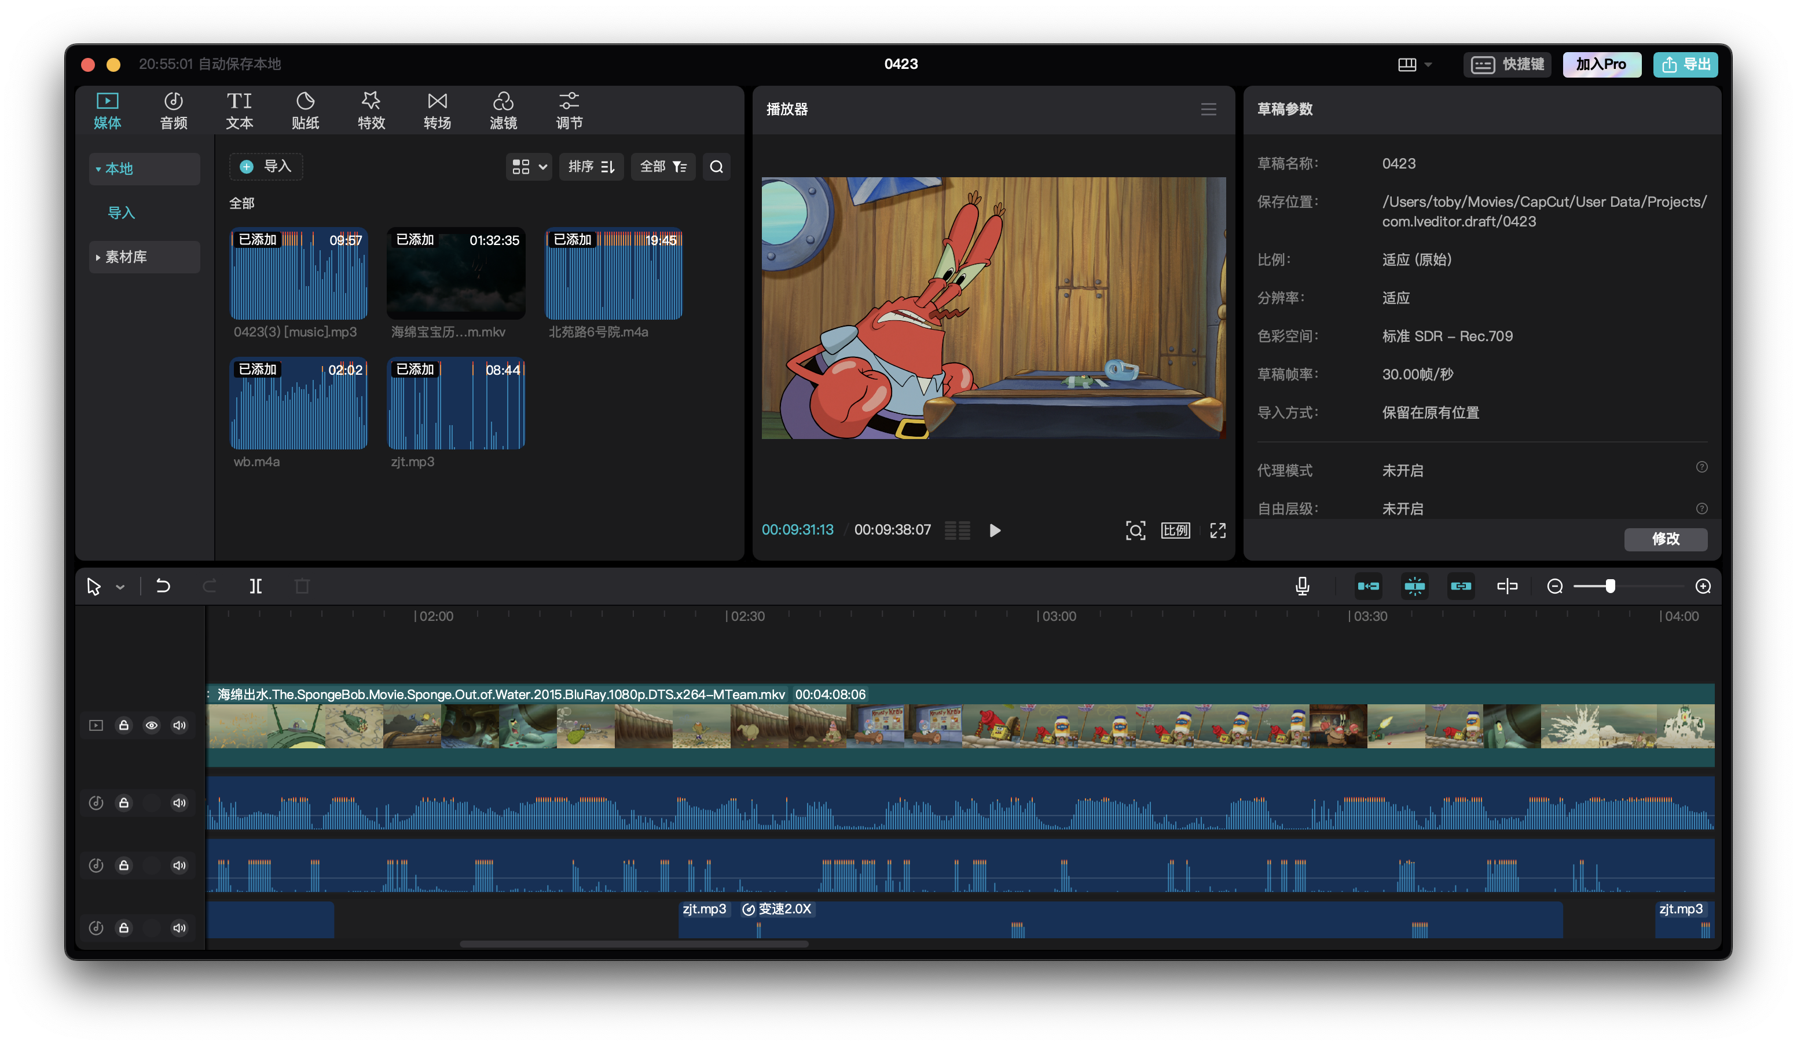Toggle preview axis on timeline
1797x1046 pixels.
point(1508,587)
